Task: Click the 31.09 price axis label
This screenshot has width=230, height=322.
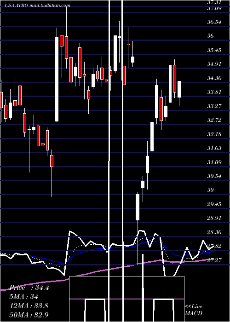Action: point(214,162)
